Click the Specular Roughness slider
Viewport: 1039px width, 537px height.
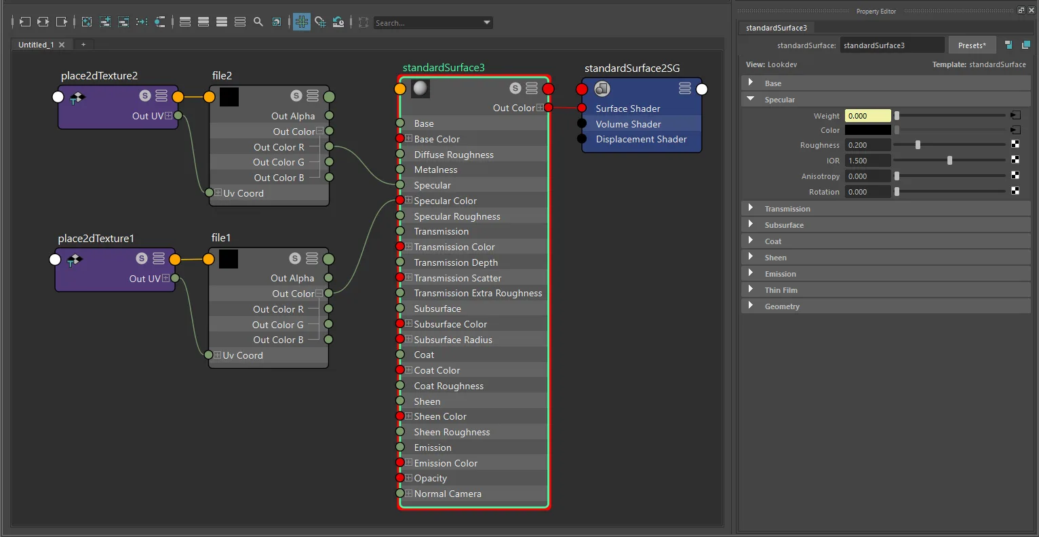(949, 144)
